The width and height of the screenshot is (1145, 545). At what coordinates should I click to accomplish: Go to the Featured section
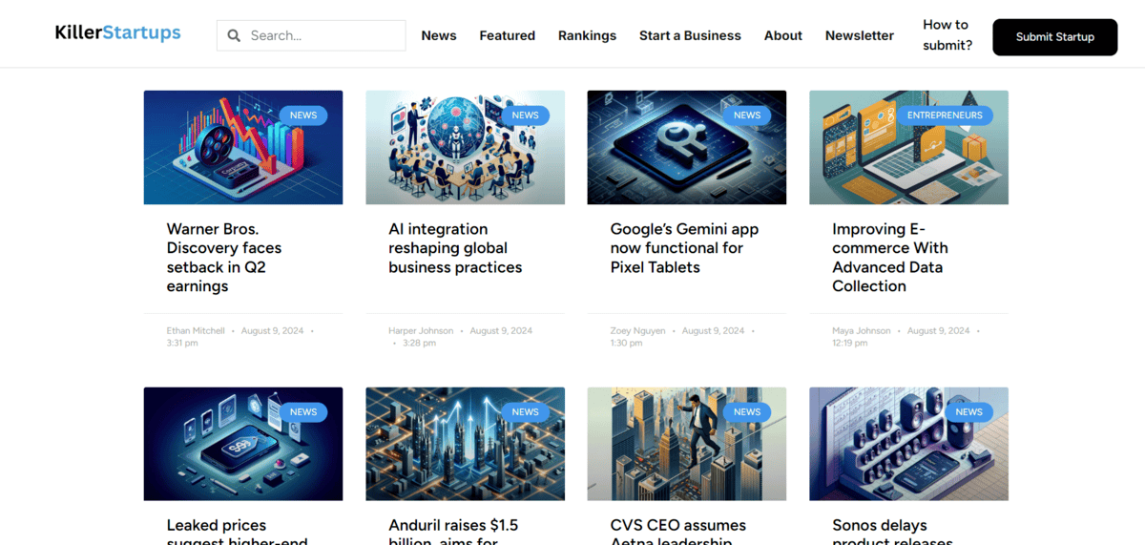tap(507, 36)
